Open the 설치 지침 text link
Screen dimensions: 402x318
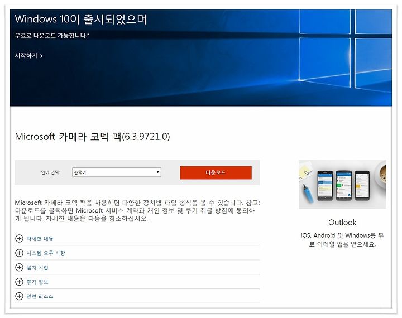click(x=37, y=268)
